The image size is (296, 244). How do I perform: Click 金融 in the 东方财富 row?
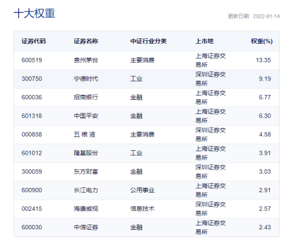(x=136, y=171)
